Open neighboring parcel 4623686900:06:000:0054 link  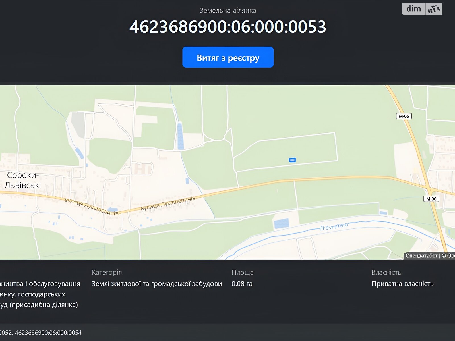tap(48, 333)
